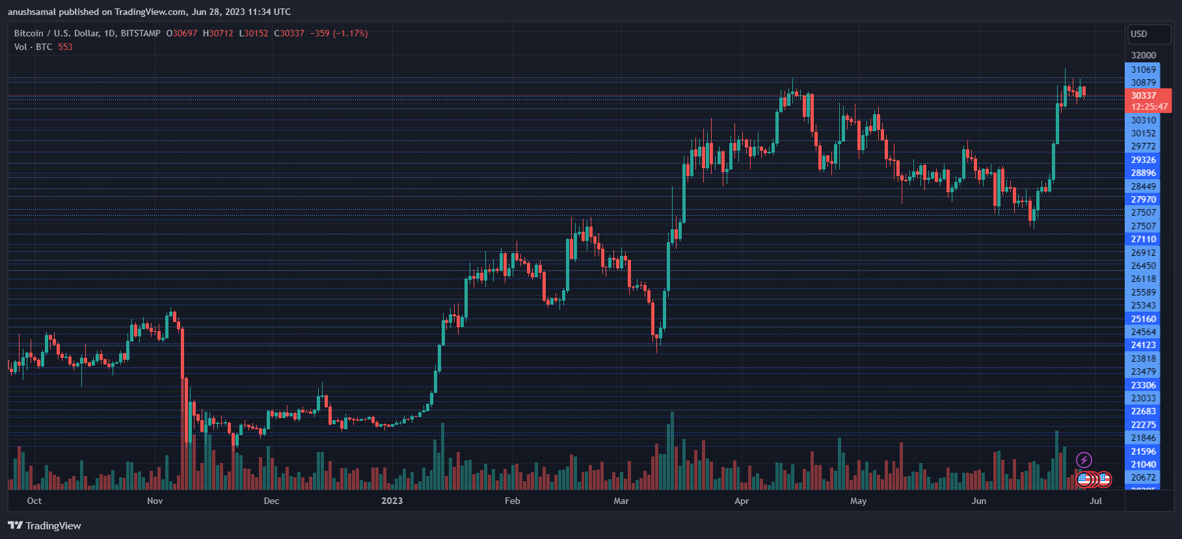The height and width of the screenshot is (539, 1182).
Task: Click the anushsamal published on TradingView.com text
Action: tap(149, 12)
